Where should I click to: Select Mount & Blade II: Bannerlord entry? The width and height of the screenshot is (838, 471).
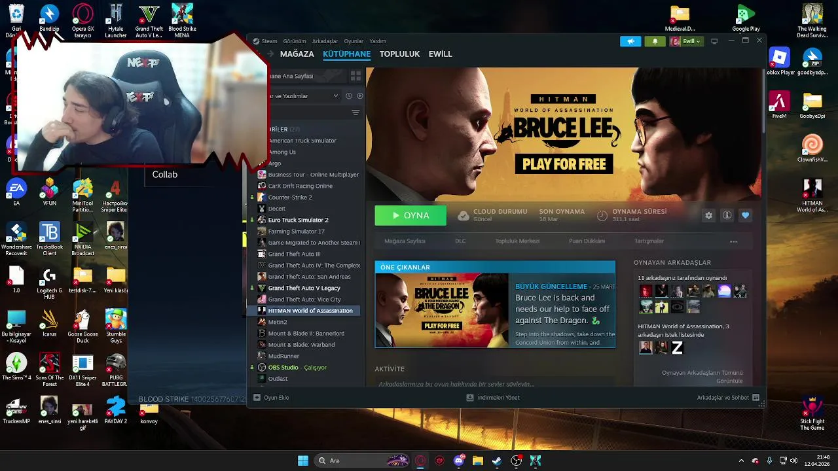click(305, 334)
